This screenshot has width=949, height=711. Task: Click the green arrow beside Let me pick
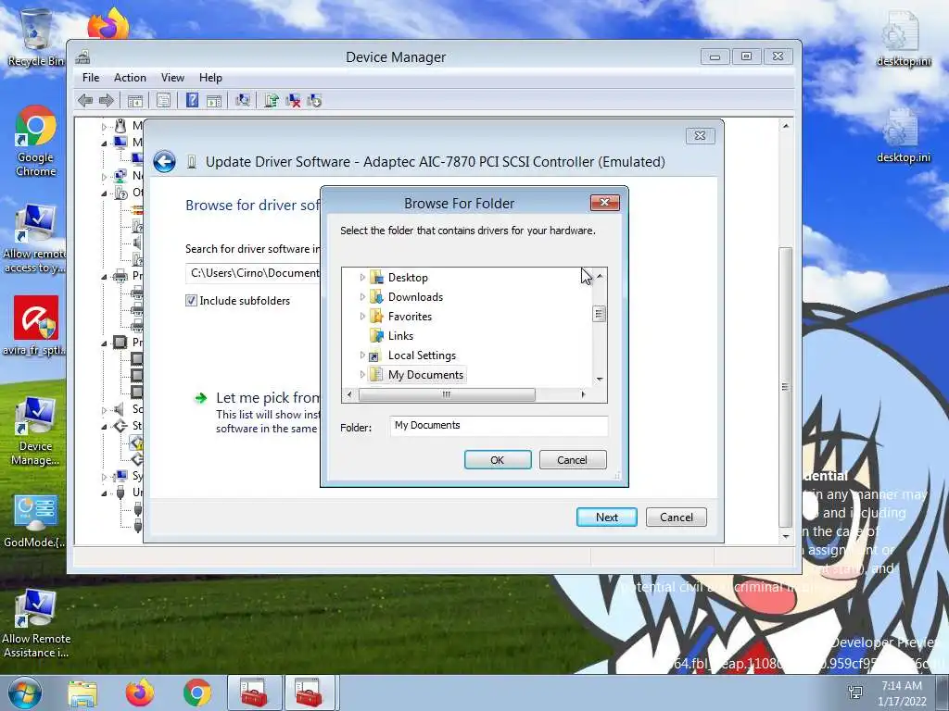200,398
